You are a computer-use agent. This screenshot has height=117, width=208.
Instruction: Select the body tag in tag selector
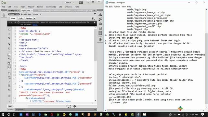(10, 106)
